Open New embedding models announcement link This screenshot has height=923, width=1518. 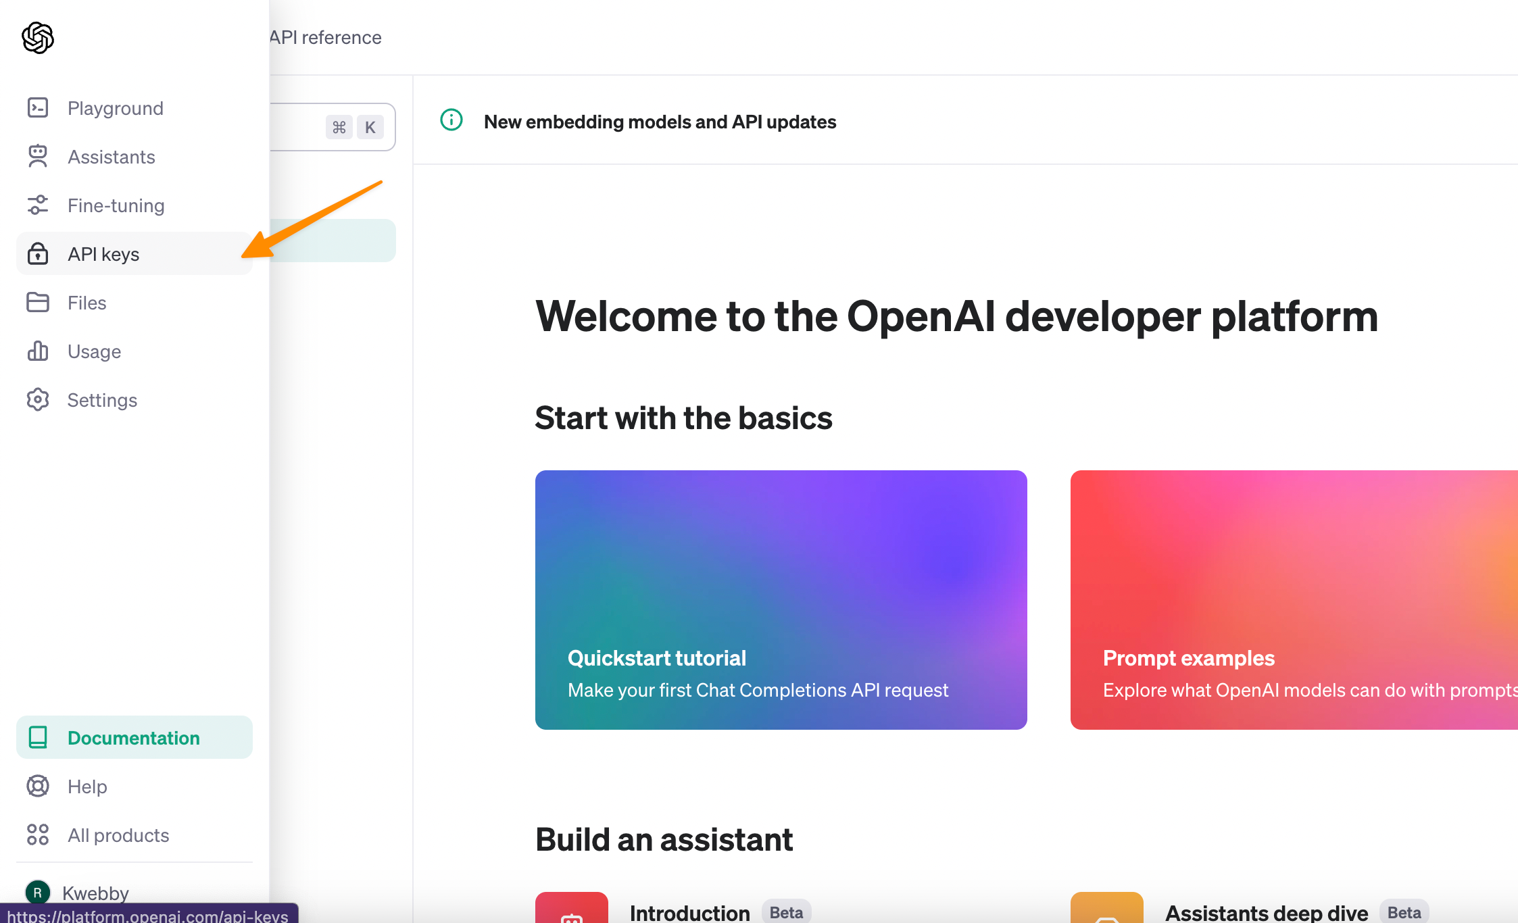point(660,122)
